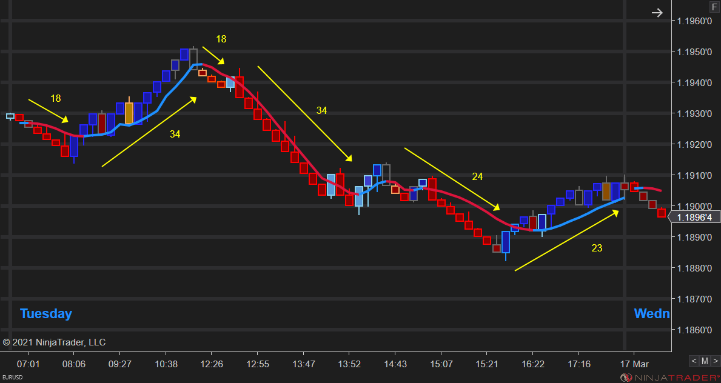
Task: Click the Wedn session label
Action: [x=651, y=314]
